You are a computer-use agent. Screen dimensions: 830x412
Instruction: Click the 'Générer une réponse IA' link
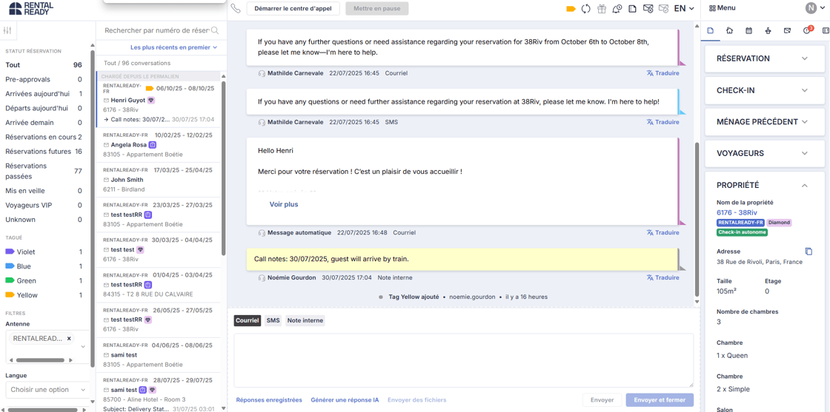345,400
